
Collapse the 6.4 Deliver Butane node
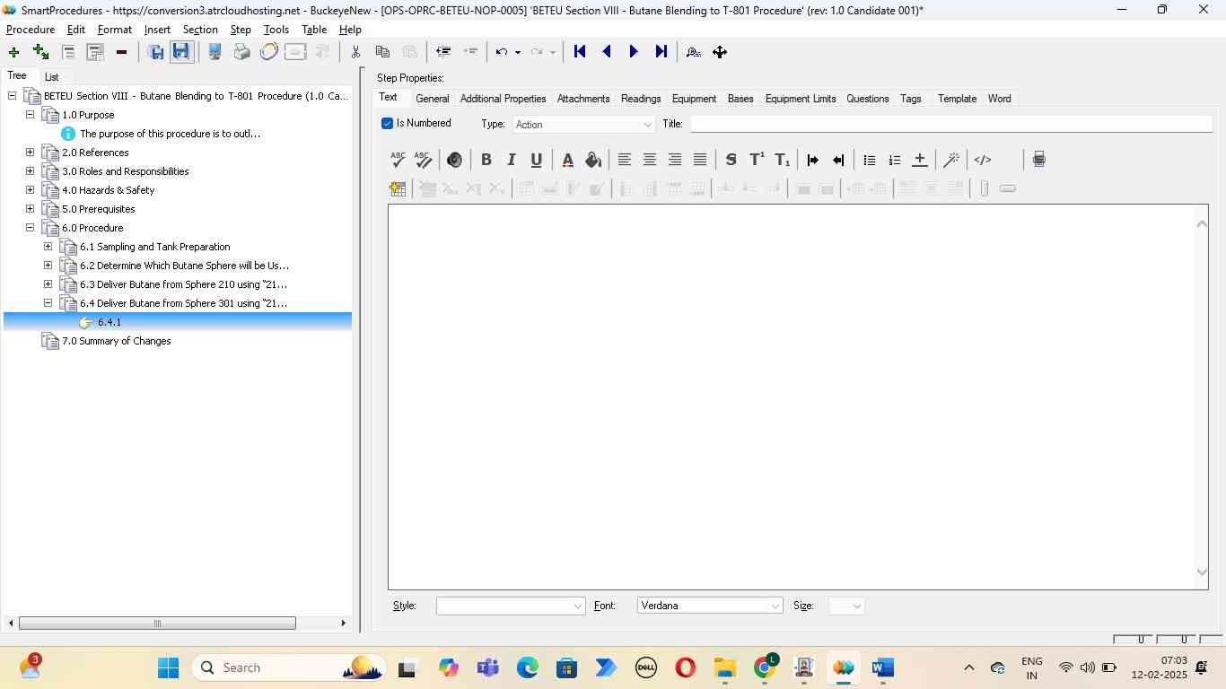point(48,303)
